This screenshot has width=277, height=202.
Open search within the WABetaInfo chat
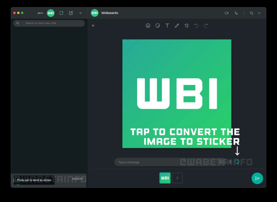[252, 13]
